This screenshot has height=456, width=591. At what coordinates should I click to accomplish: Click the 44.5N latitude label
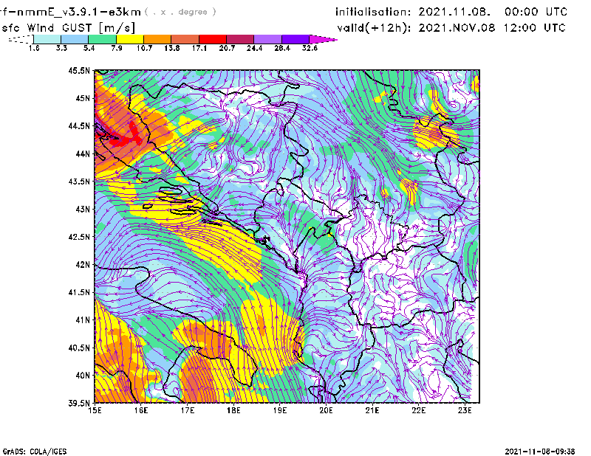79,125
